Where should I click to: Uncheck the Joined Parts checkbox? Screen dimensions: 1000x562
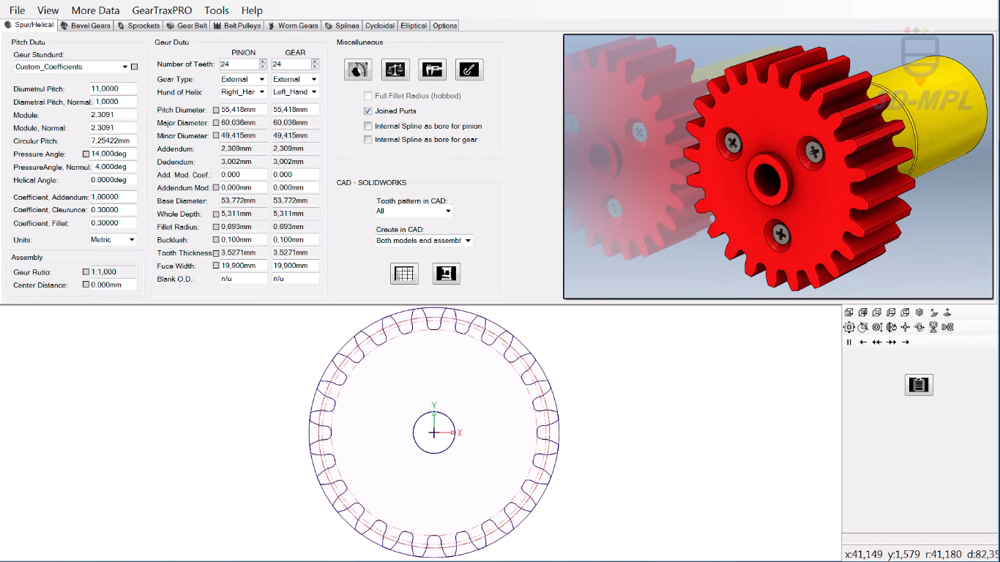point(368,110)
